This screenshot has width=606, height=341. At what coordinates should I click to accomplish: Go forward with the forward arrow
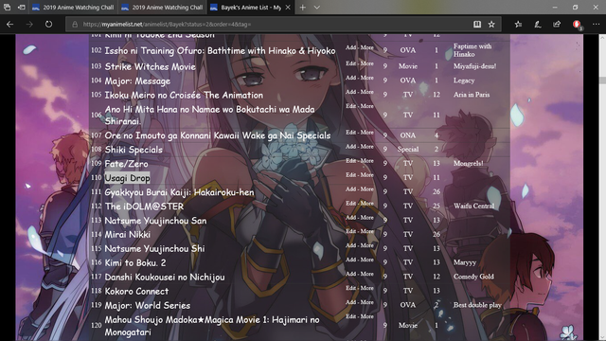[x=29, y=25]
